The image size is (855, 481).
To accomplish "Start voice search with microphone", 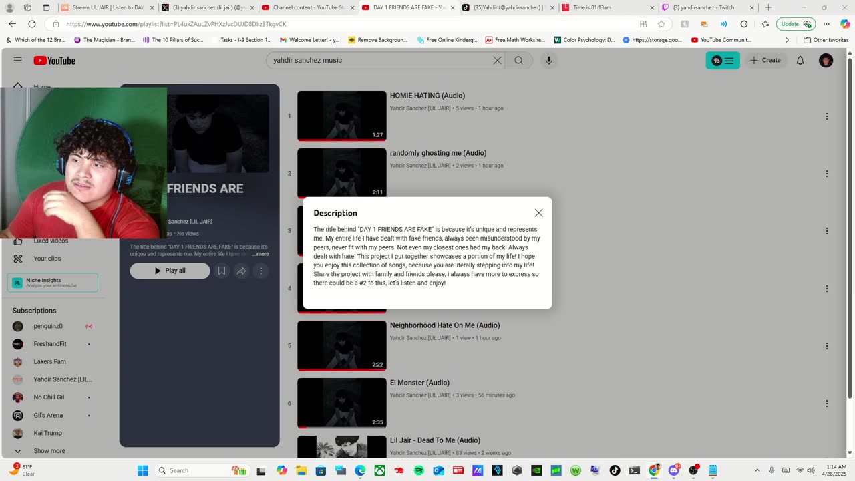I will tap(549, 60).
